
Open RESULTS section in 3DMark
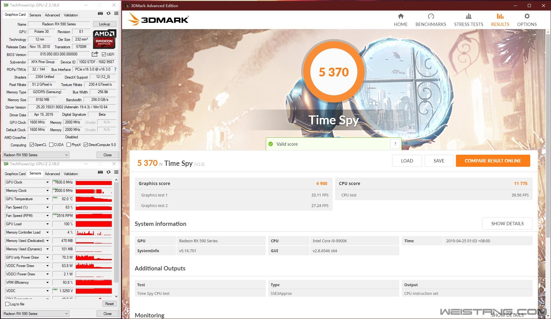500,20
